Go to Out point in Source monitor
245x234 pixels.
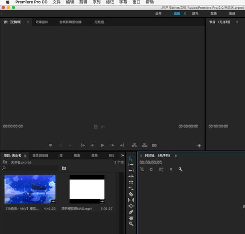click(122, 145)
